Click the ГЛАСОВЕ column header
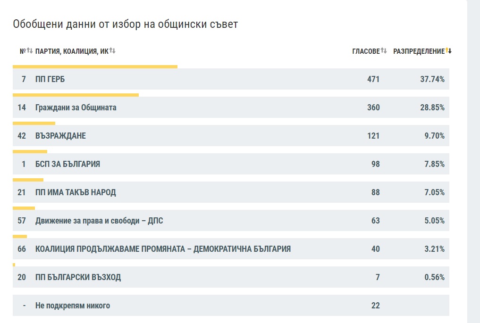This screenshot has height=323, width=480. click(x=366, y=51)
